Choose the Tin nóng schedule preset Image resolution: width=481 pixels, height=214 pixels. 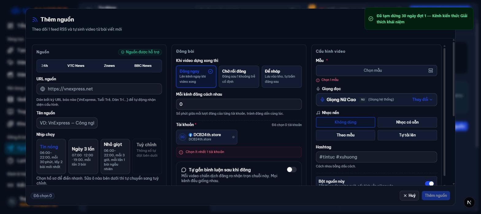(51, 156)
